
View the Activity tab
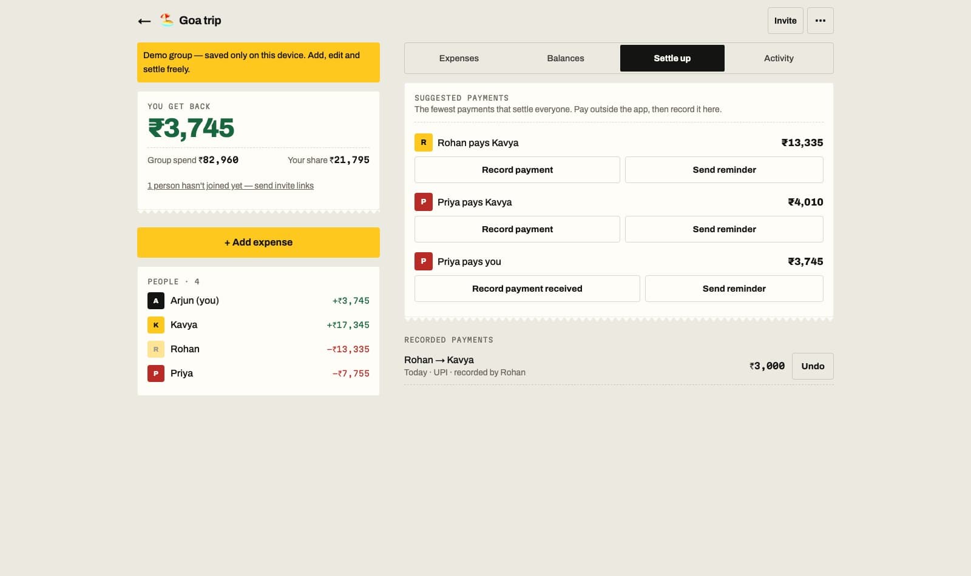779,58
